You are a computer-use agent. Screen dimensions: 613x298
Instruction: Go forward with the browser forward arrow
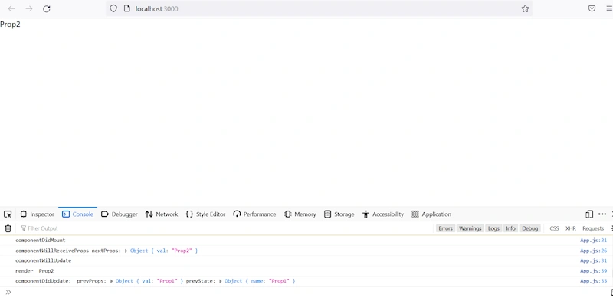point(29,8)
